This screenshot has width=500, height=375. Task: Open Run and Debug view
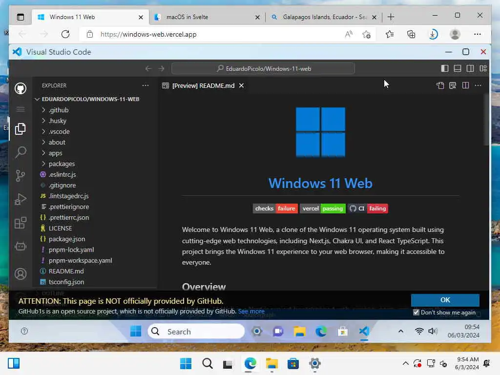coord(21,199)
